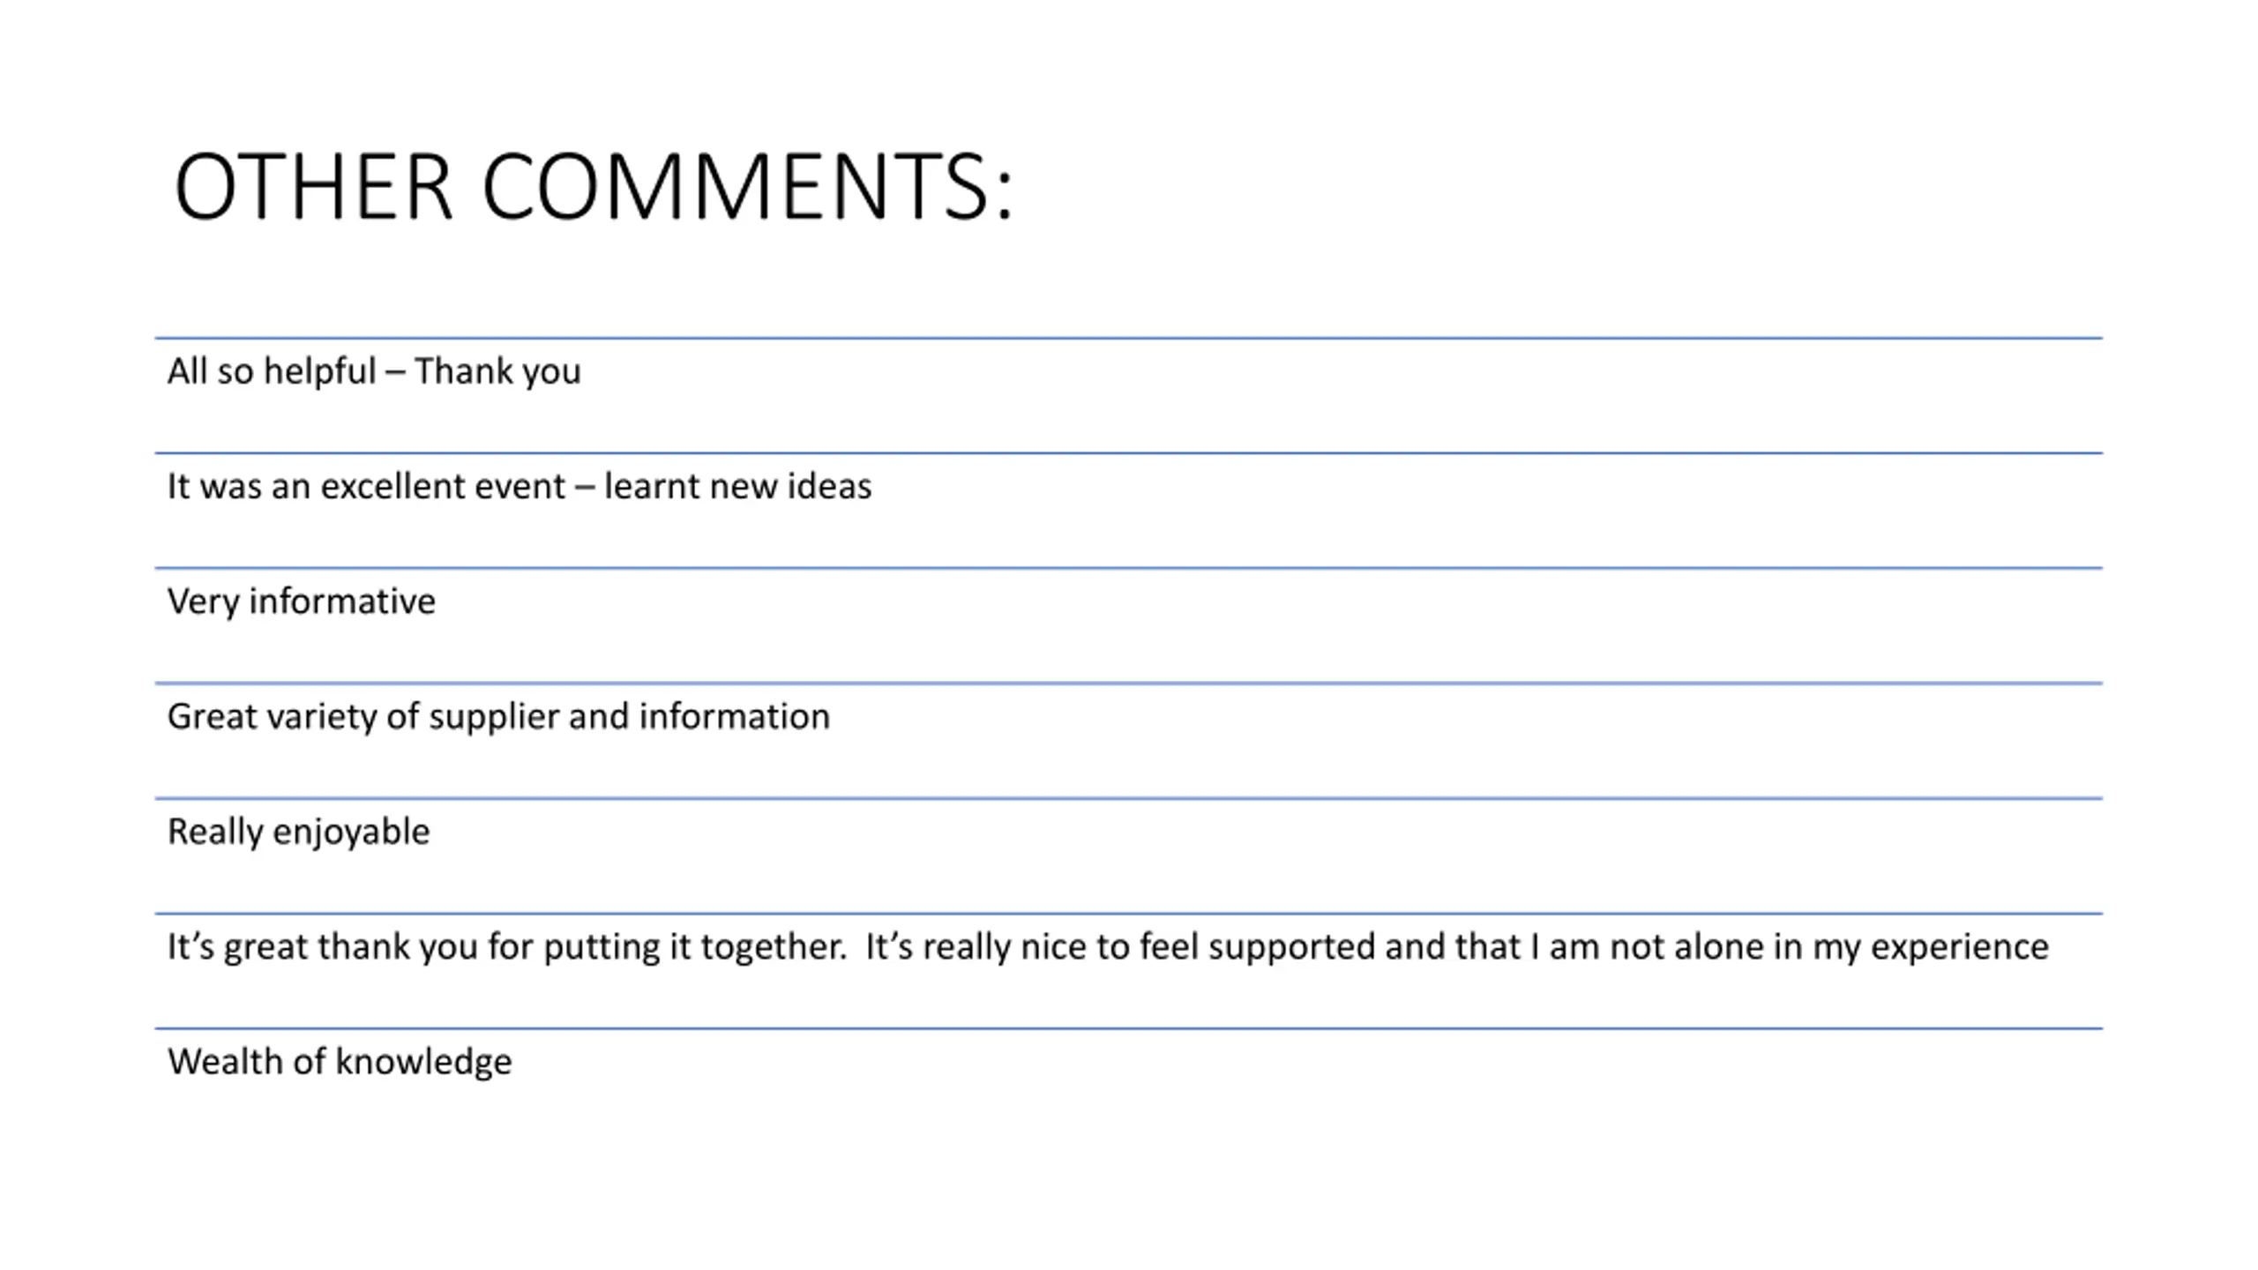The image size is (2258, 1270).
Task: Click the word 'OTHER' in the title
Action: [313, 188]
